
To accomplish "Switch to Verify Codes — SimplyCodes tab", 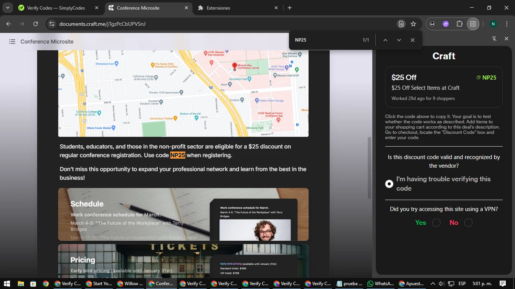I will pos(56,8).
